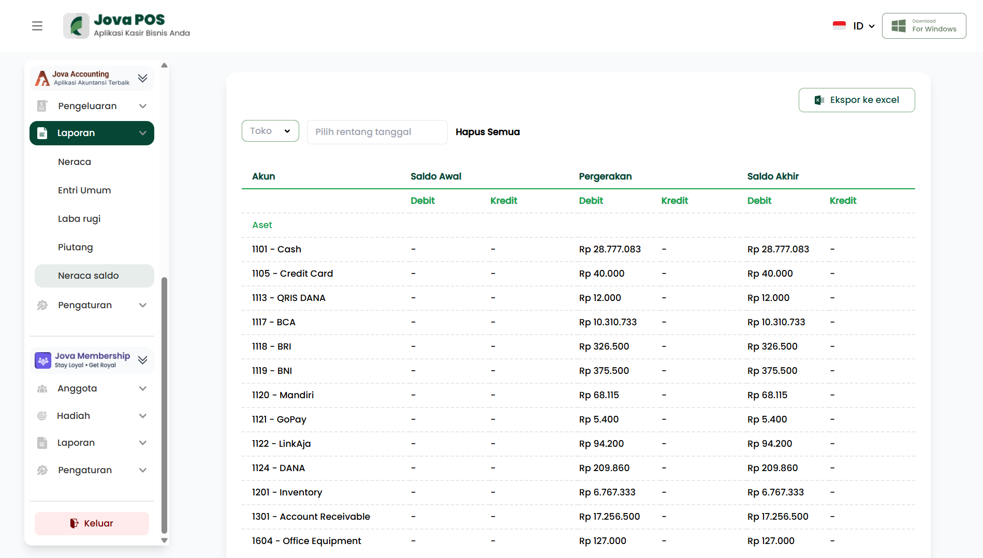This screenshot has height=558, width=983.
Task: Open the Neraca report page
Action: pyautogui.click(x=75, y=162)
